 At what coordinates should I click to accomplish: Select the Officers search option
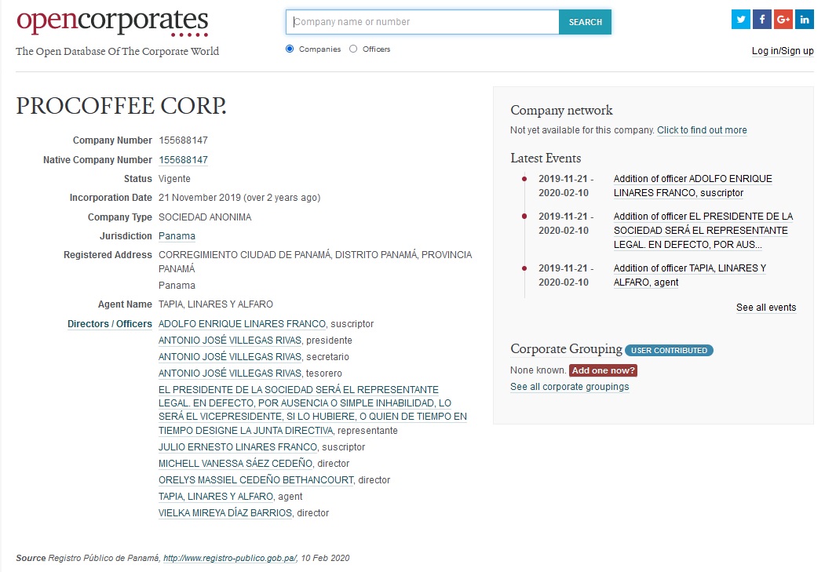coord(353,49)
